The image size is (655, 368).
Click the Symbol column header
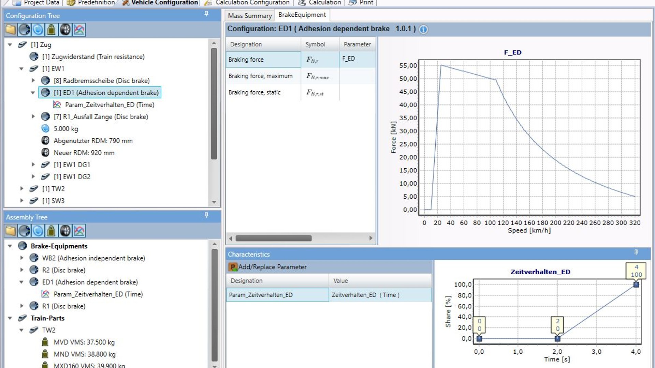[320, 44]
